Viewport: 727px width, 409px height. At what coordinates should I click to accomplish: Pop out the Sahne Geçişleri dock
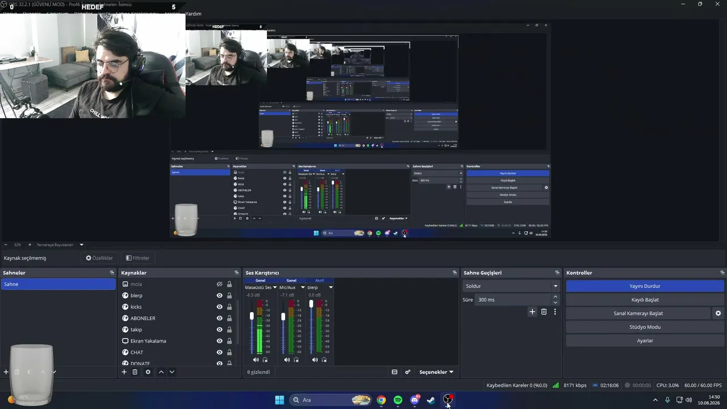pyautogui.click(x=557, y=273)
